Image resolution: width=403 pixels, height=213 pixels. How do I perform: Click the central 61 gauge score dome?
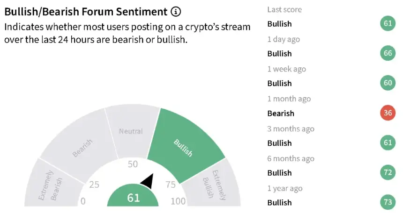(133, 196)
